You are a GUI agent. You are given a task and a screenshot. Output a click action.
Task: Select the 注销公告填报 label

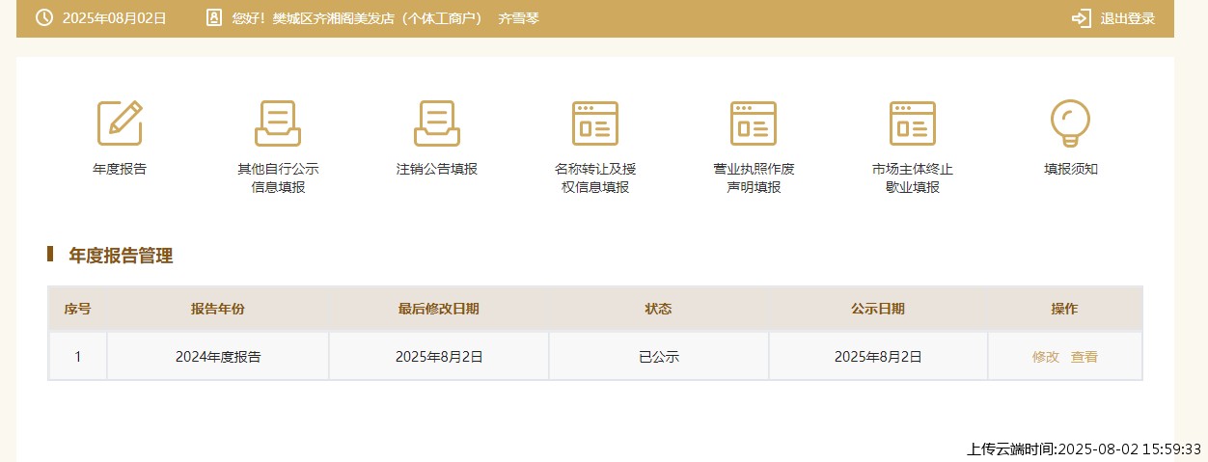tap(437, 169)
